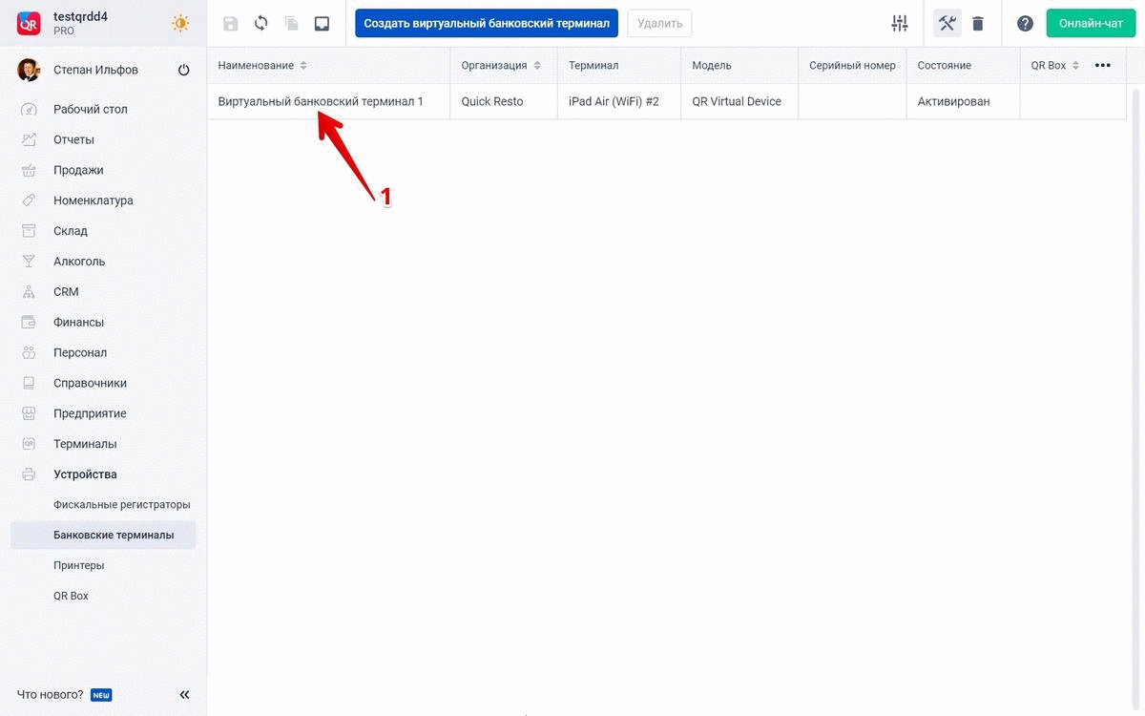
Task: Open the help question mark icon
Action: coord(1025,24)
